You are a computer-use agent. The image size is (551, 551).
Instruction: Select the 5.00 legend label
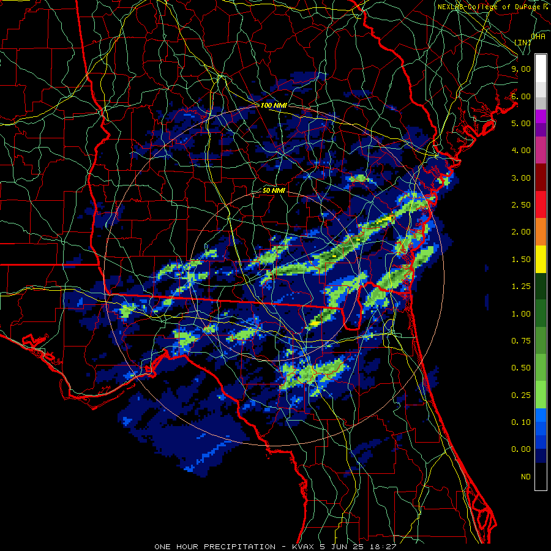[521, 123]
